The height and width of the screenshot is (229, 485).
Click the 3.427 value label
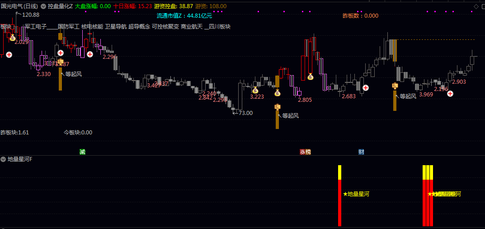154,86
